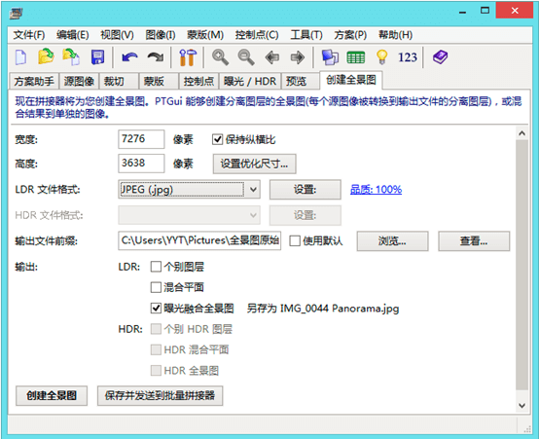Check the 个别图层 LDR output option
This screenshot has height=439, width=539.
pos(156,267)
